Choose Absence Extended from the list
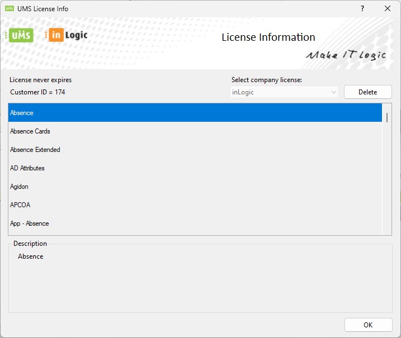This screenshot has height=338, width=401. pos(35,150)
